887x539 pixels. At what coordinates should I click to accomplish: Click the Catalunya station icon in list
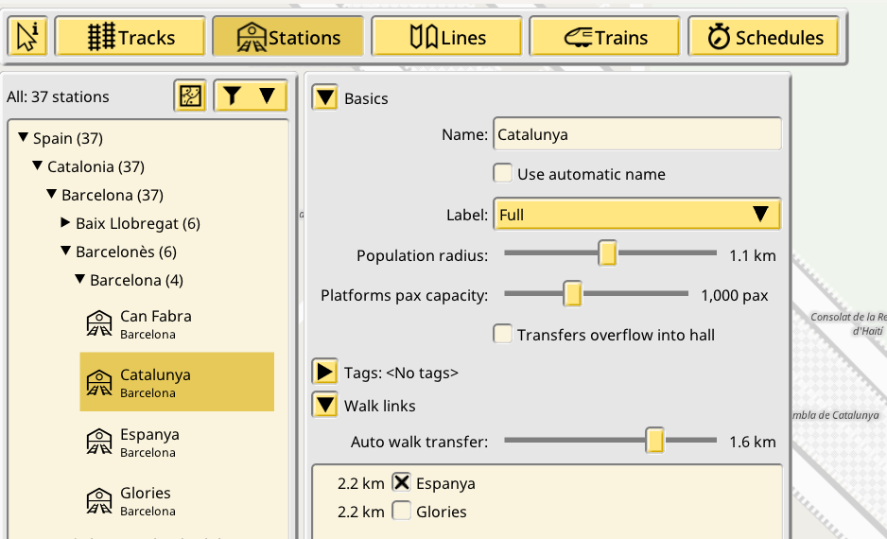[x=98, y=382]
